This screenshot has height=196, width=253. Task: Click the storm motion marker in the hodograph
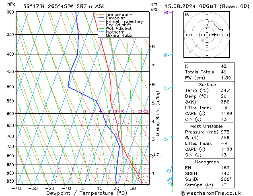coord(214,35)
